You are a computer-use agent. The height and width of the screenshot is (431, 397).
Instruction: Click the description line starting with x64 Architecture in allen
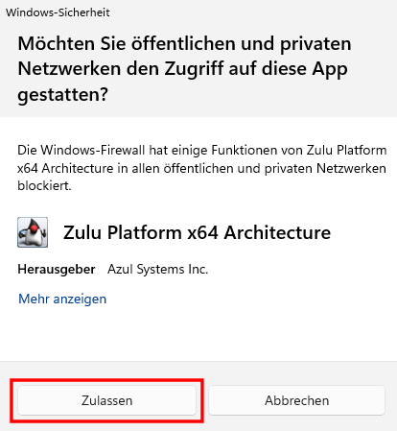(x=201, y=168)
